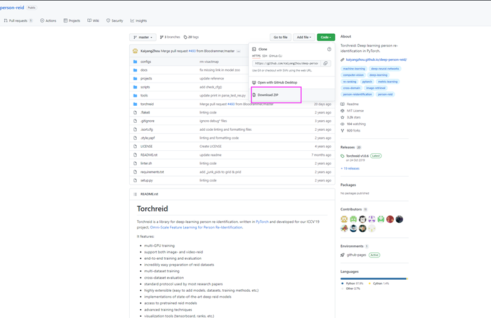View the 20 tags link
Viewport: 491px width, 318px height.
click(x=191, y=37)
